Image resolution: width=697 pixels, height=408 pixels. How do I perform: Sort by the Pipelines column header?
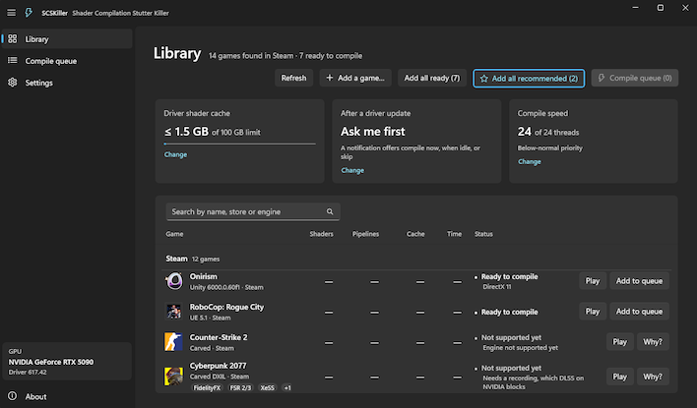click(365, 234)
